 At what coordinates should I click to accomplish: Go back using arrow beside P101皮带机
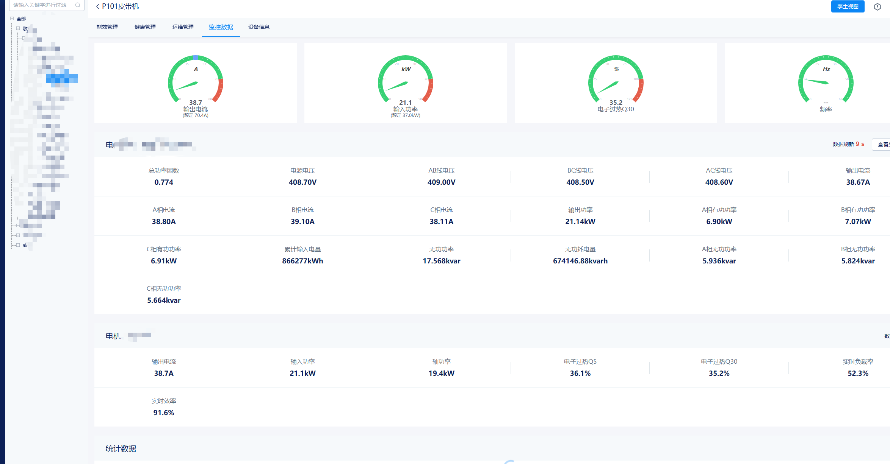pyautogui.click(x=98, y=6)
